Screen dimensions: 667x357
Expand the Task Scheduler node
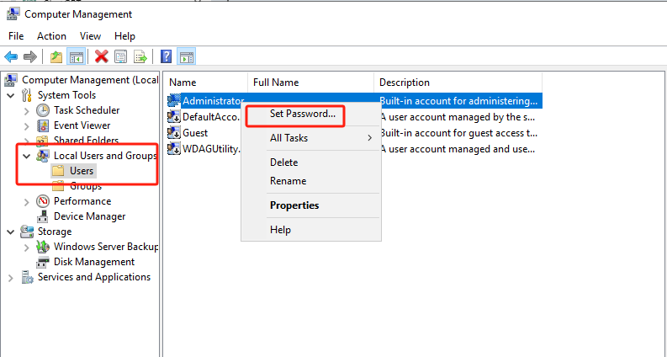pos(27,110)
